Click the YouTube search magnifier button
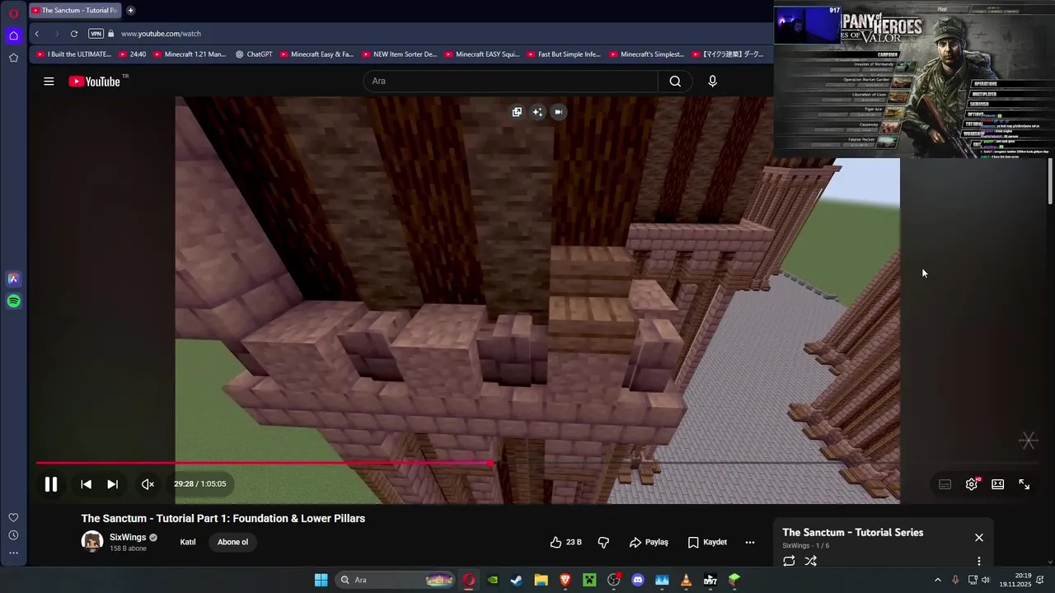This screenshot has width=1055, height=593. tap(675, 81)
